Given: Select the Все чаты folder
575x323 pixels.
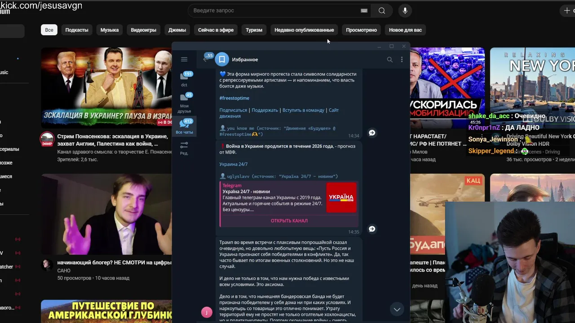Looking at the screenshot, I should pyautogui.click(x=184, y=127).
